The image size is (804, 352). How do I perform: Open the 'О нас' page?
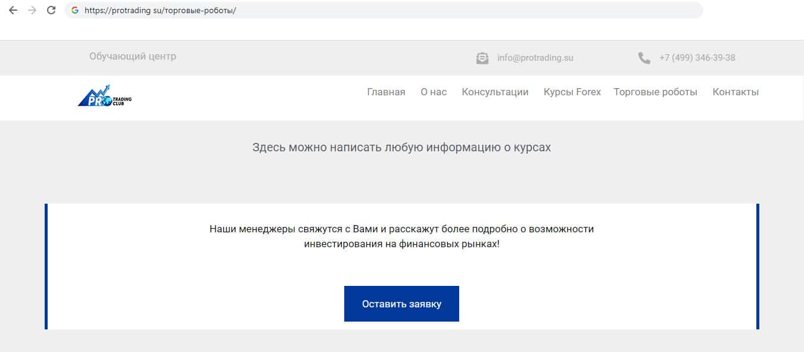pos(434,92)
